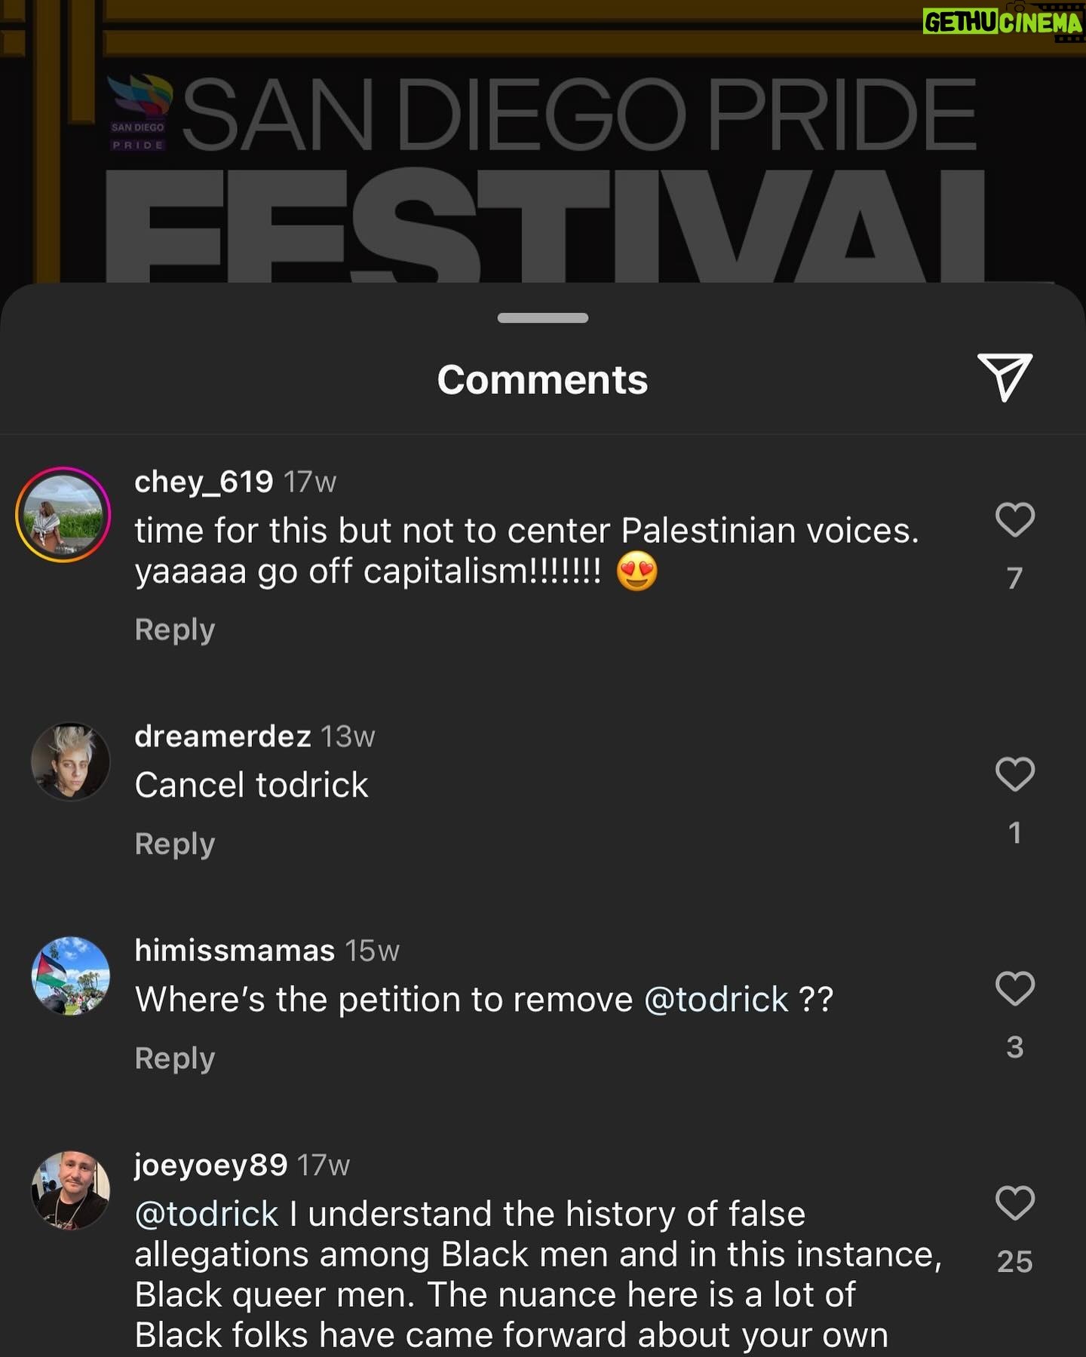Like dreamerdez's 'Cancel todrick' comment
Screen dimensions: 1086x1357
(1015, 774)
